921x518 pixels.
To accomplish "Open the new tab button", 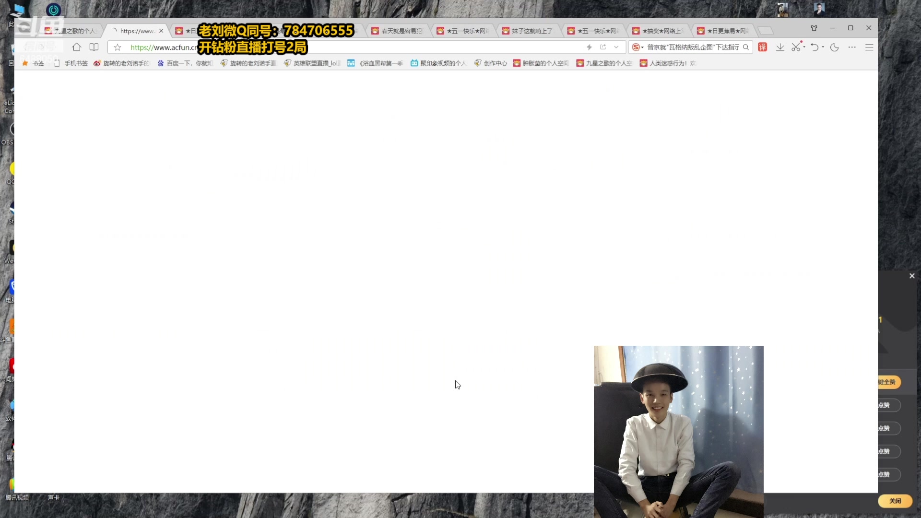I will coord(766,31).
